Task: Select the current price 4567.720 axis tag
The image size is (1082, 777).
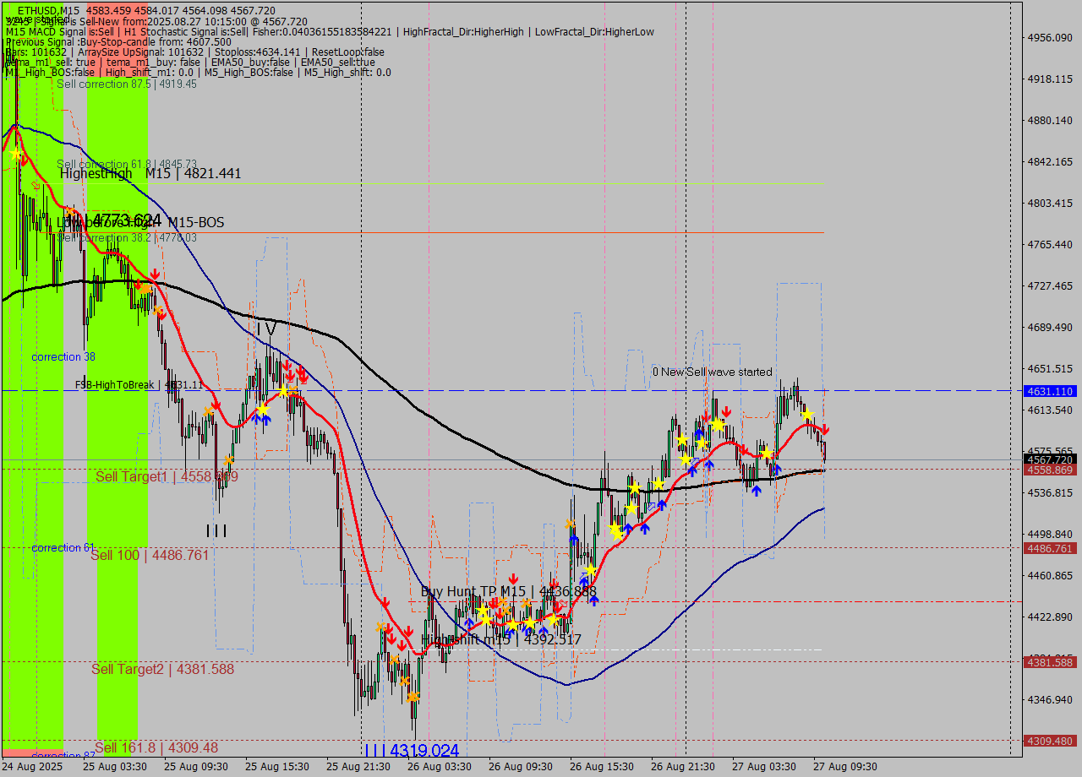Action: (1049, 459)
